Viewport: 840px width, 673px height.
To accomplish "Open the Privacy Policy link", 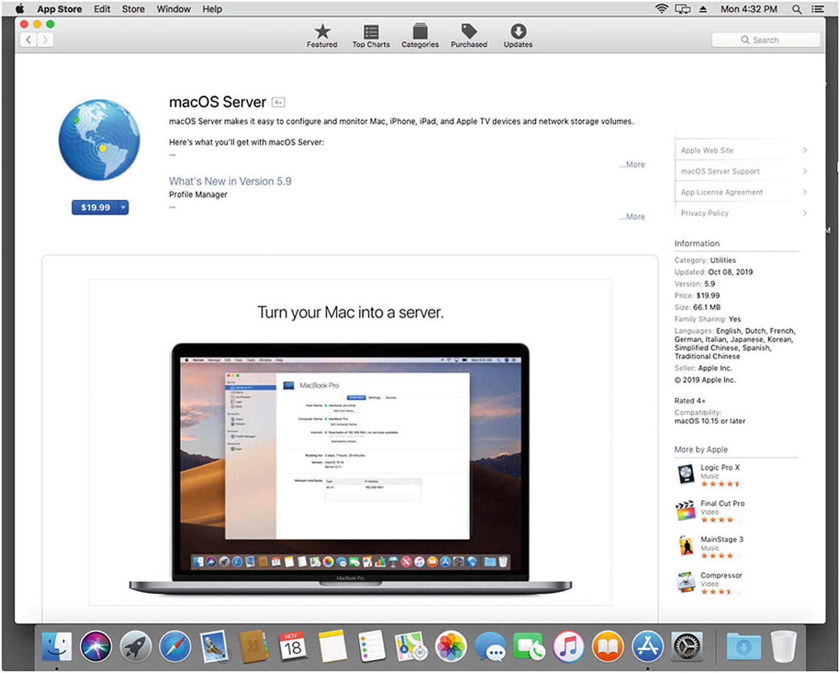I will point(704,213).
